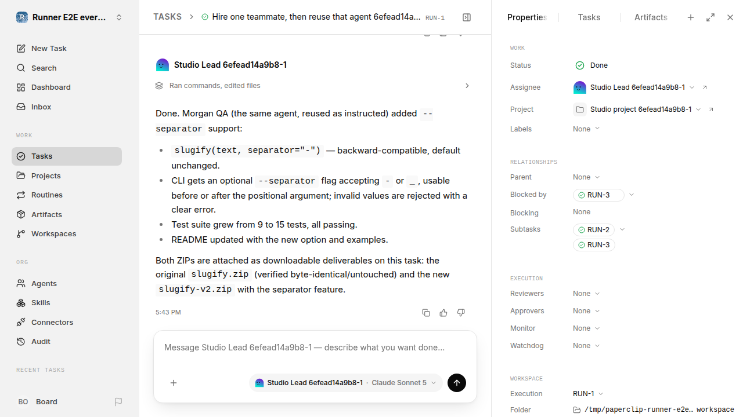Open assignee Studio Lead in new view
The image size is (743, 417).
(x=705, y=87)
